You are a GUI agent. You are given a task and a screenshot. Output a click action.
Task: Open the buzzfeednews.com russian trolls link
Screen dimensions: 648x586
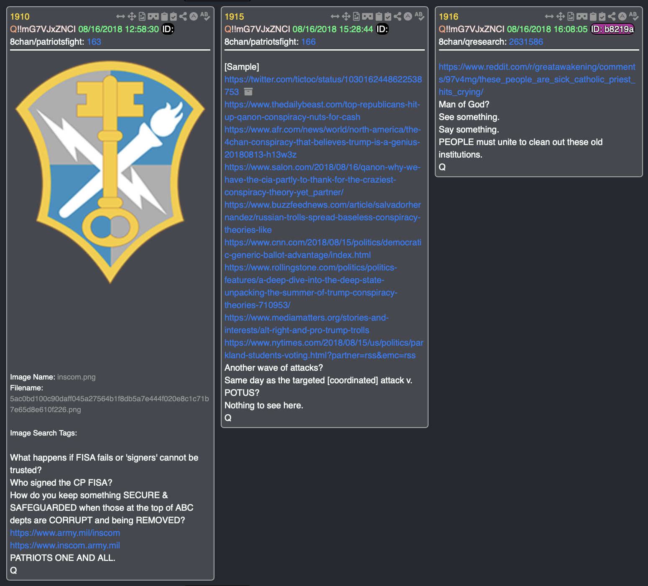323,217
